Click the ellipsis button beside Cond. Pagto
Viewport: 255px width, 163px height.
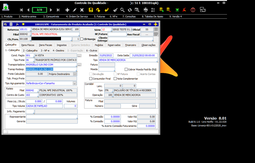[x=79, y=56]
